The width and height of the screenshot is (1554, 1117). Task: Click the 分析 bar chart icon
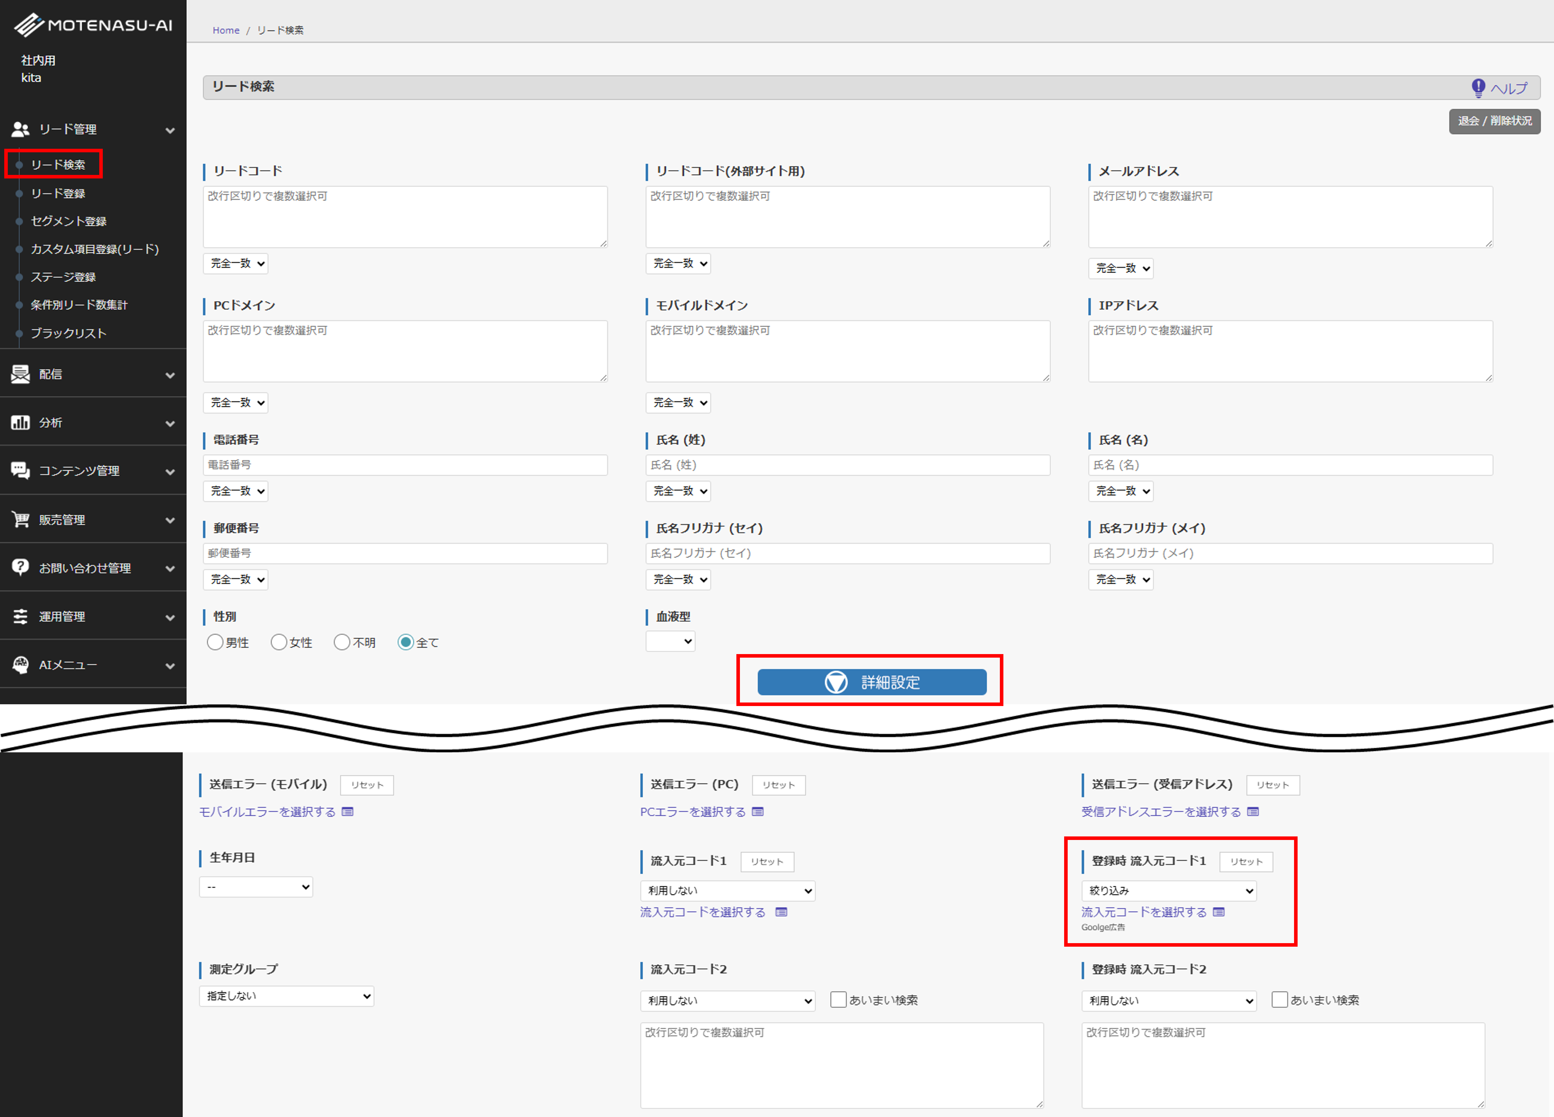pos(20,422)
